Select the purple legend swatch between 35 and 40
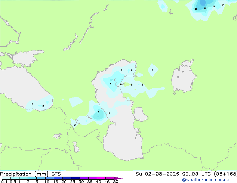 click(x=93, y=178)
